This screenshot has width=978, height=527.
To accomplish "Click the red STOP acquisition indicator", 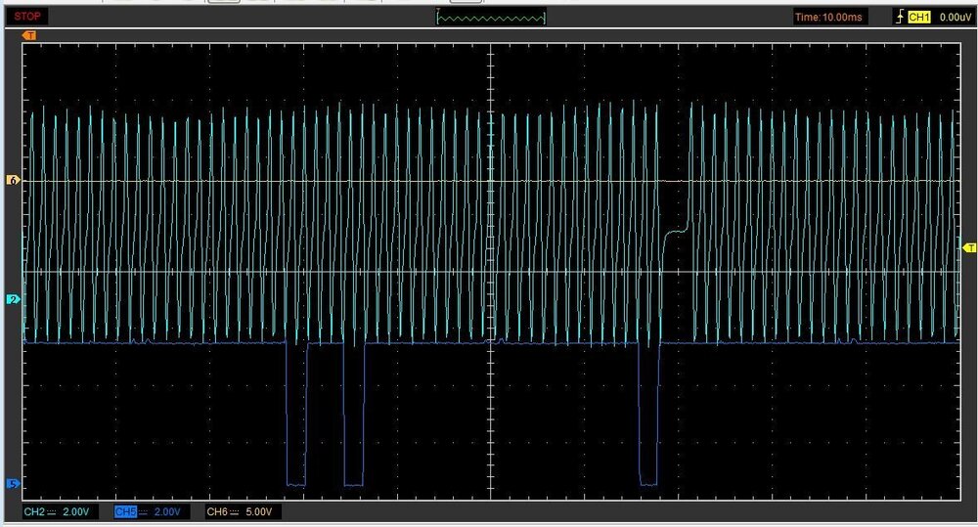I will (x=27, y=17).
